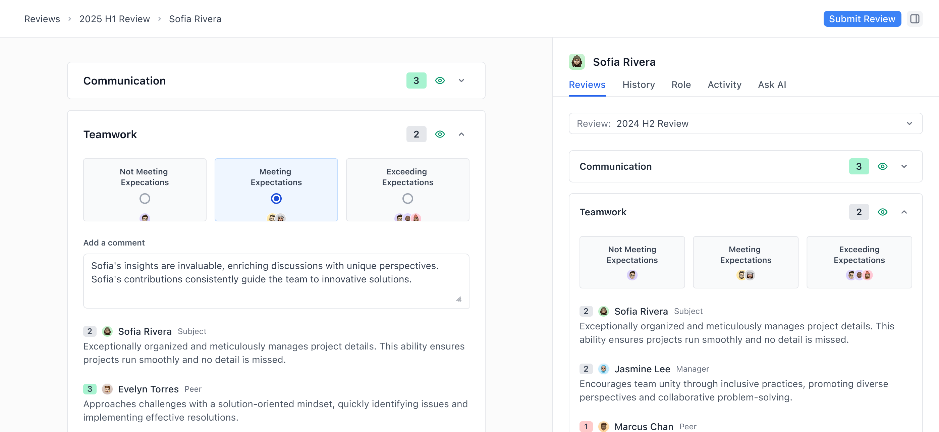Collapse the right side panel

(915, 18)
